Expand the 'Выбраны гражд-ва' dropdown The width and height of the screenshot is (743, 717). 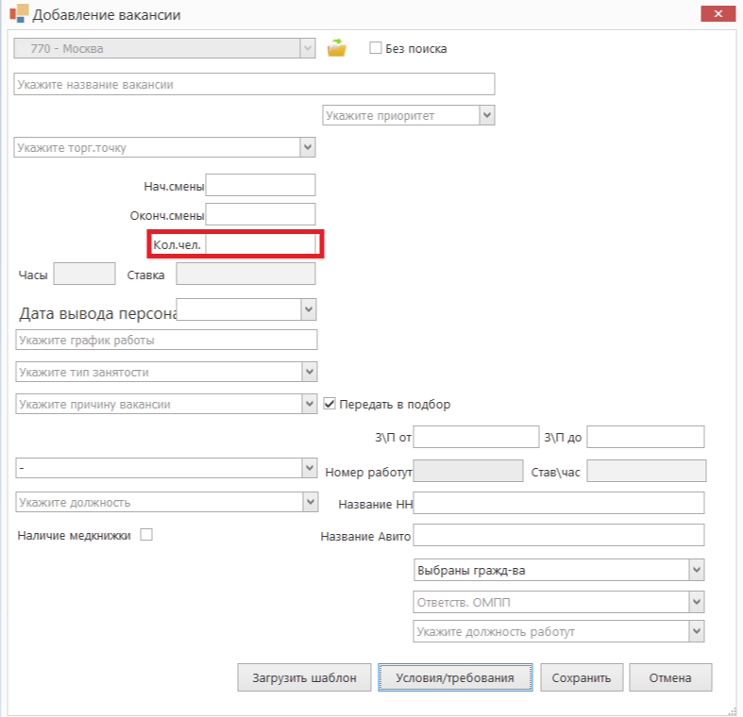(697, 570)
